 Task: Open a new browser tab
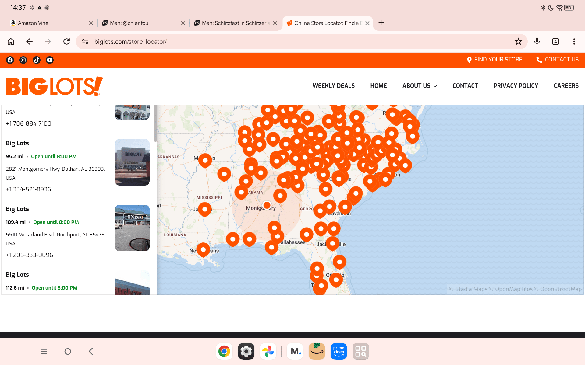pos(381,23)
